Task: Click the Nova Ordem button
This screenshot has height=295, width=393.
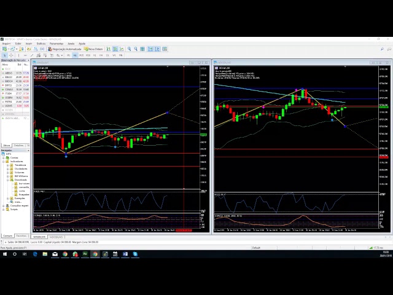Action: coord(93,49)
